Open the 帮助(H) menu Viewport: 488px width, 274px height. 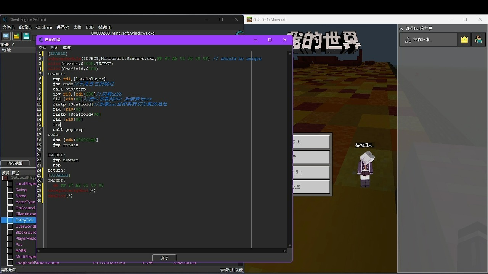pyautogui.click(x=105, y=27)
